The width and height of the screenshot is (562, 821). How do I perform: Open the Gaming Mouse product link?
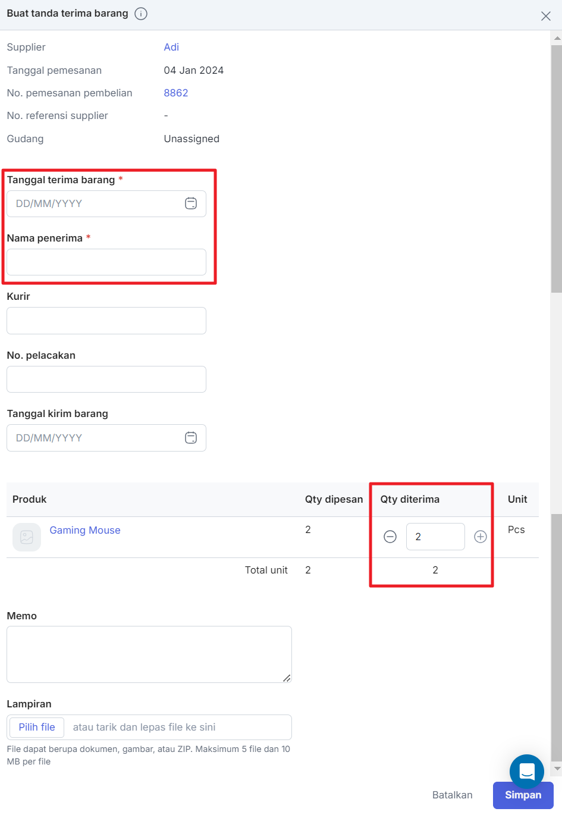(85, 530)
